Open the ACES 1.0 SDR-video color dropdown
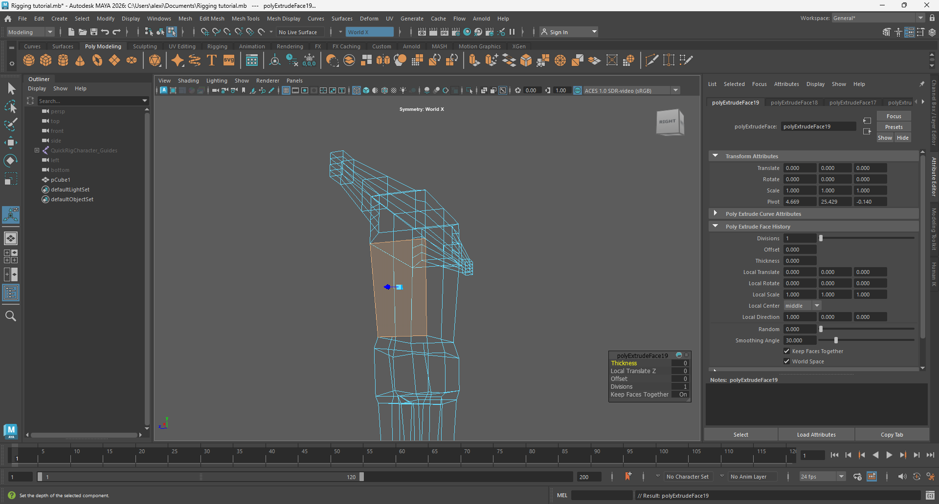This screenshot has width=939, height=504. (631, 90)
